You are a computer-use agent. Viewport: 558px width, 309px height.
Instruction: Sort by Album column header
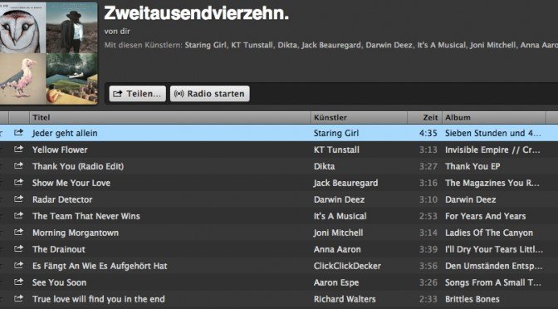point(493,117)
